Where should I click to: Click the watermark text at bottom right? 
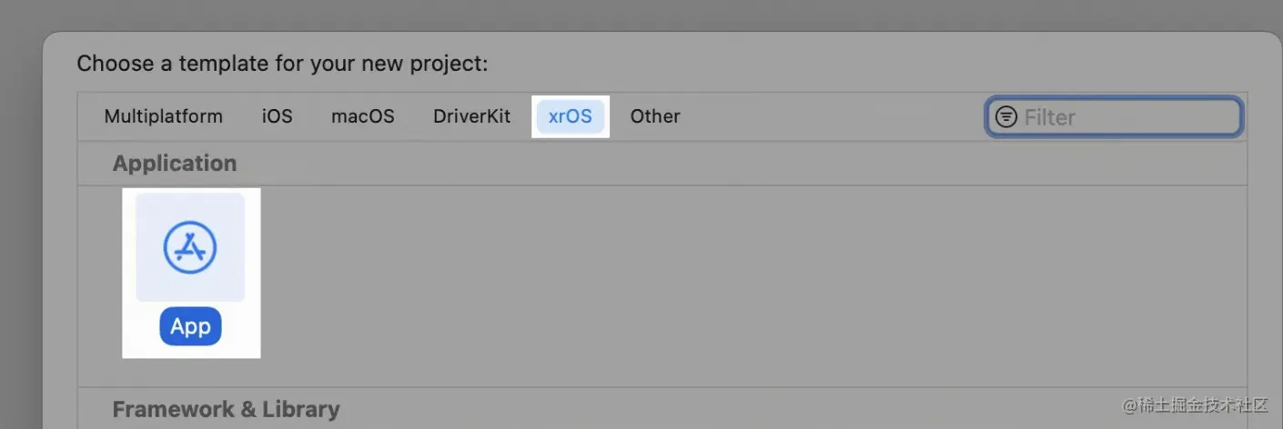(1197, 405)
